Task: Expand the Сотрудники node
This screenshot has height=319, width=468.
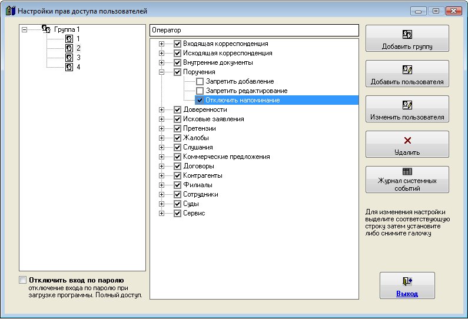Action: point(161,195)
